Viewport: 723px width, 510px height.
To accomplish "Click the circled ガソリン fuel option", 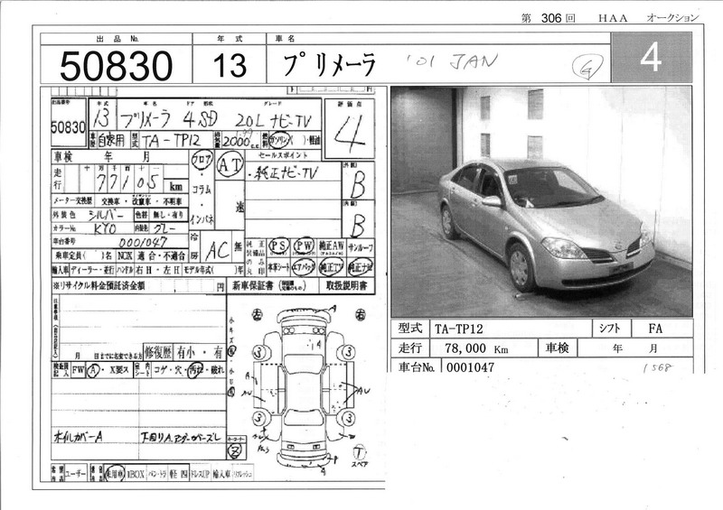I will 280,140.
